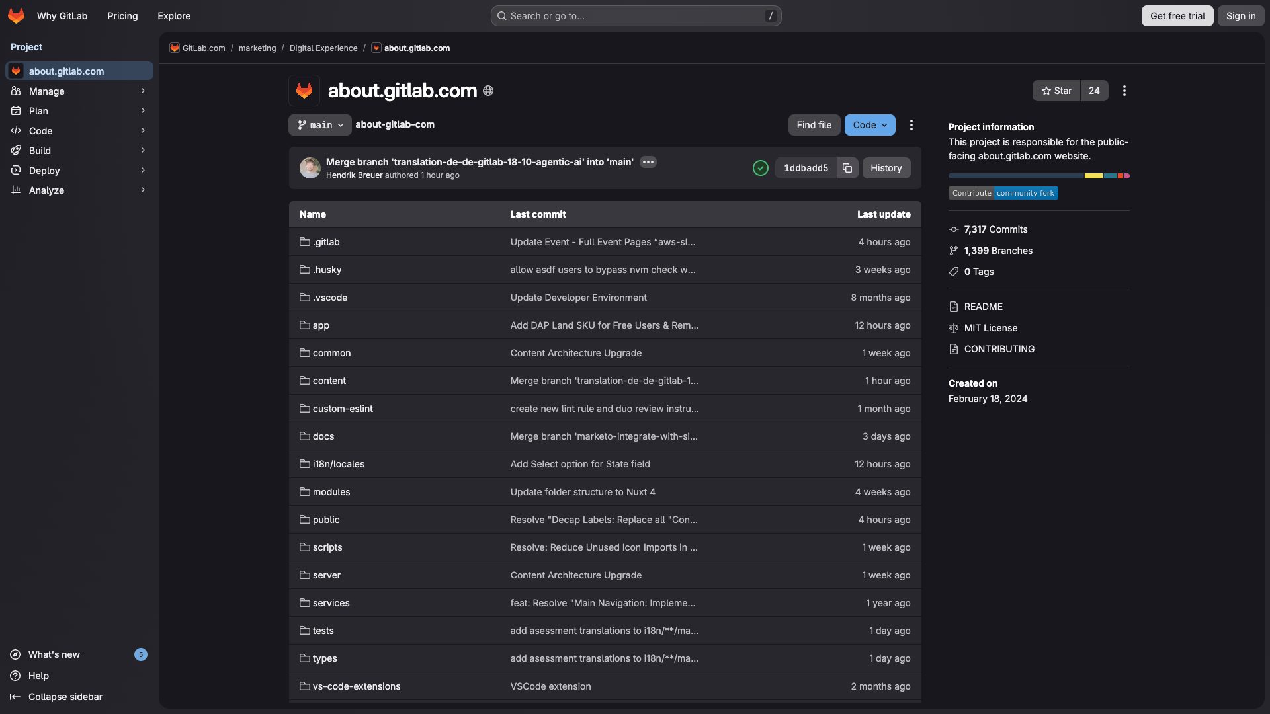Open the Pricing menu item
Image resolution: width=1270 pixels, height=714 pixels.
coord(122,15)
